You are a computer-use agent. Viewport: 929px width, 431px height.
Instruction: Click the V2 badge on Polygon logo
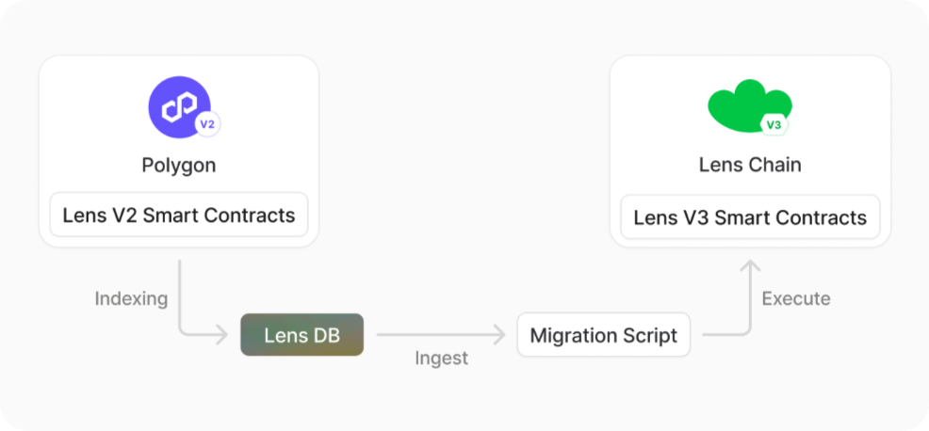point(206,123)
